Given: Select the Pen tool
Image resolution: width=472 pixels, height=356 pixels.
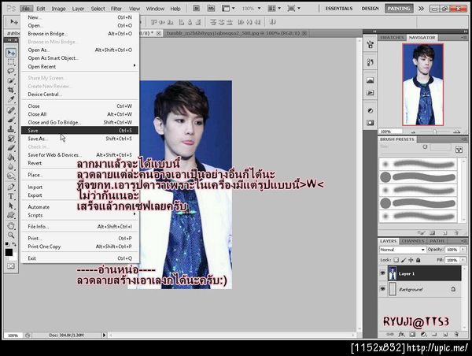Looking at the screenshot, I should click(x=11, y=187).
